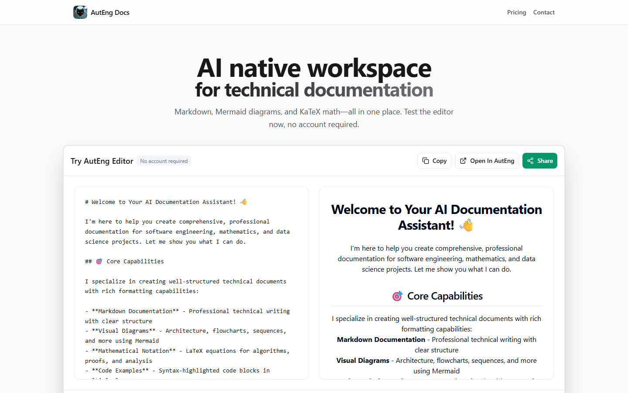Click the dart emoji beside Core Capabilities in preview
Screen dimensions: 628x393
pos(397,296)
